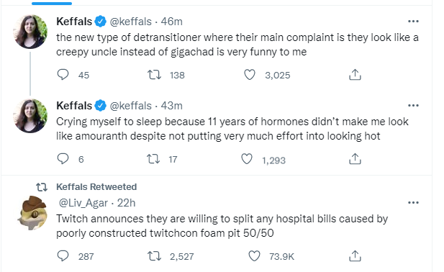Image resolution: width=444 pixels, height=272 pixels.
Task: Share the first Keffals tweet
Action: click(355, 75)
